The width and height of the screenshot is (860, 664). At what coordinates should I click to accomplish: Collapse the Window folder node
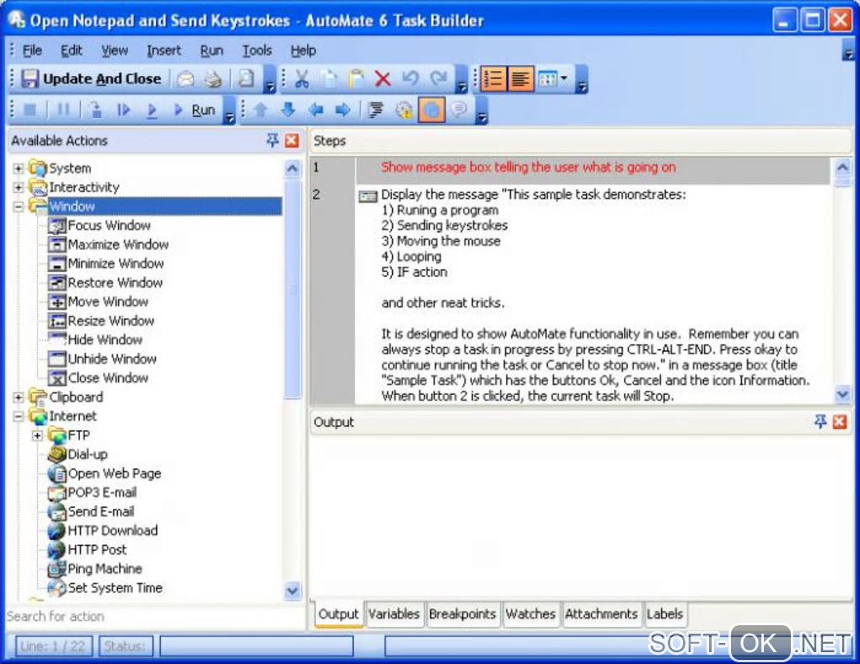tap(18, 207)
